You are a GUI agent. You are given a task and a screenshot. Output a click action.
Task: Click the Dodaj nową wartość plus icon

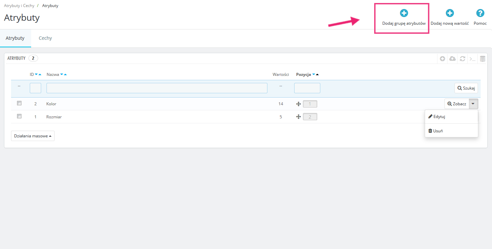click(x=449, y=13)
